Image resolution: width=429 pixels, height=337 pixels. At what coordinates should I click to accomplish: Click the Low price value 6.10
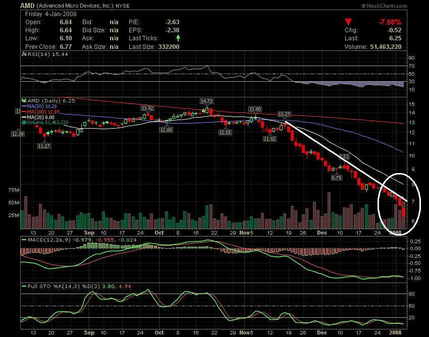66,38
